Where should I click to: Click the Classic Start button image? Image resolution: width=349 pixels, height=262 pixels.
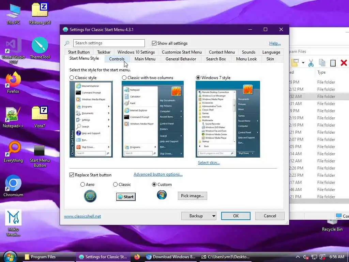click(x=126, y=197)
